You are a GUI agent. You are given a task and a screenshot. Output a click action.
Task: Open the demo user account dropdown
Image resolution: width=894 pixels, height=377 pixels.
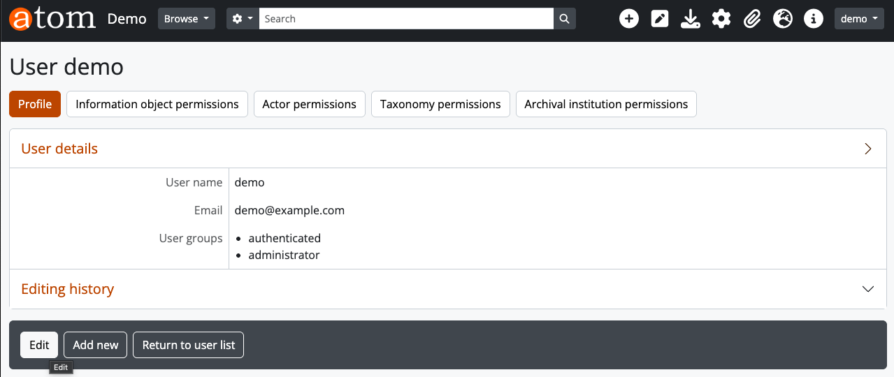[x=859, y=19]
